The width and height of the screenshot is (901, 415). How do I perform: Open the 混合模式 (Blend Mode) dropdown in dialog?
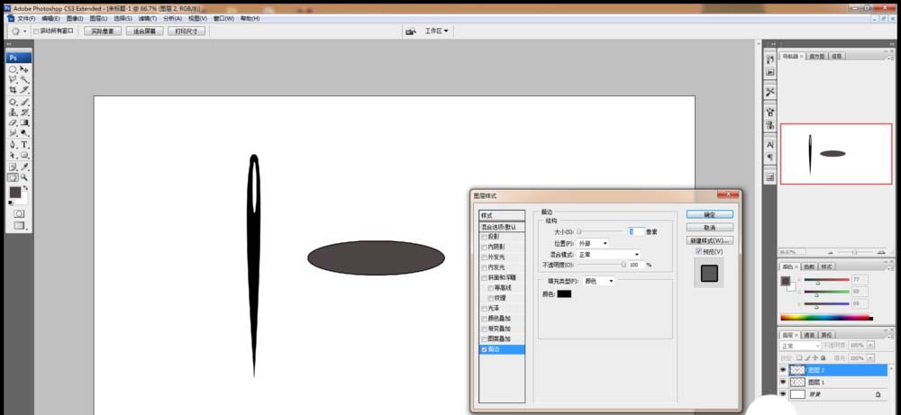(x=608, y=254)
